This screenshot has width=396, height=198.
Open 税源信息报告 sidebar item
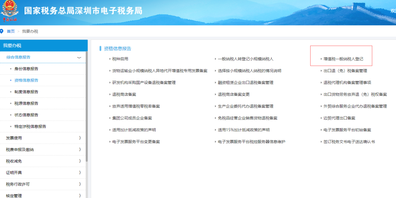pos(26,103)
